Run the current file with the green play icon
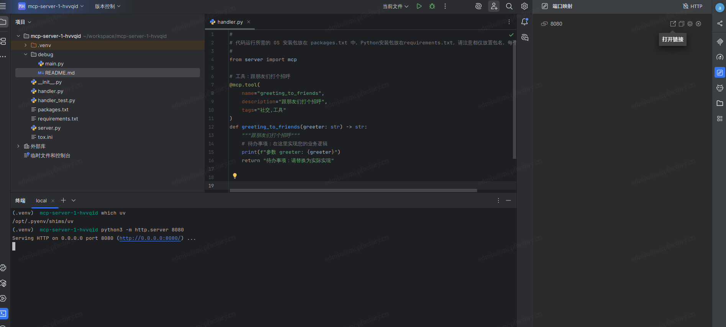Image resolution: width=726 pixels, height=327 pixels. click(x=419, y=6)
